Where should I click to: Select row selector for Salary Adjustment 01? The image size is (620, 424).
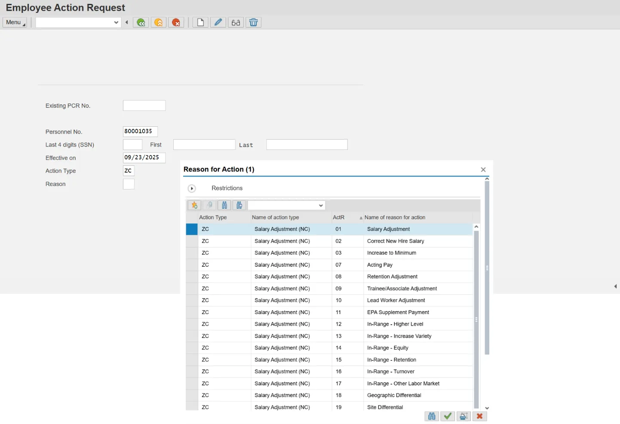(x=192, y=229)
